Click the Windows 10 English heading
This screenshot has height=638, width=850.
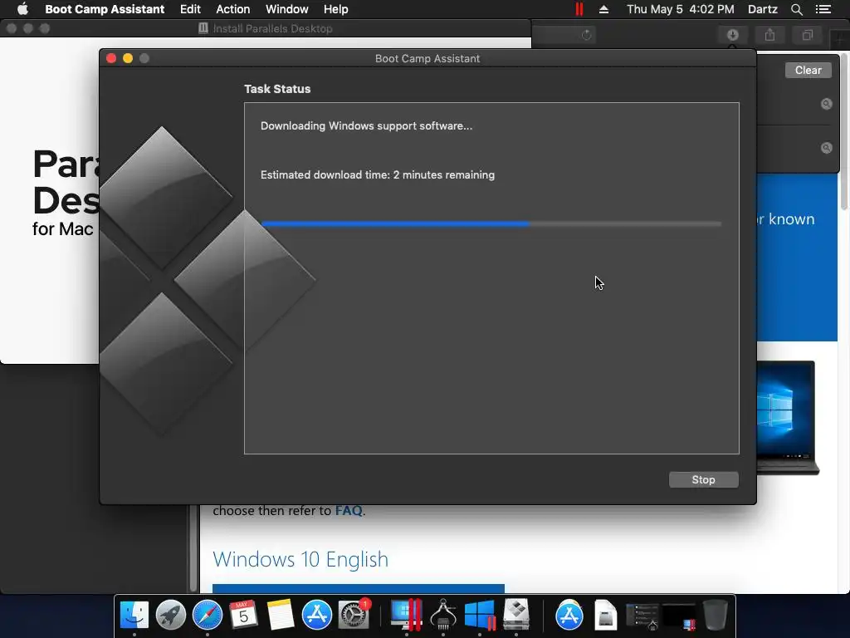[x=300, y=559]
